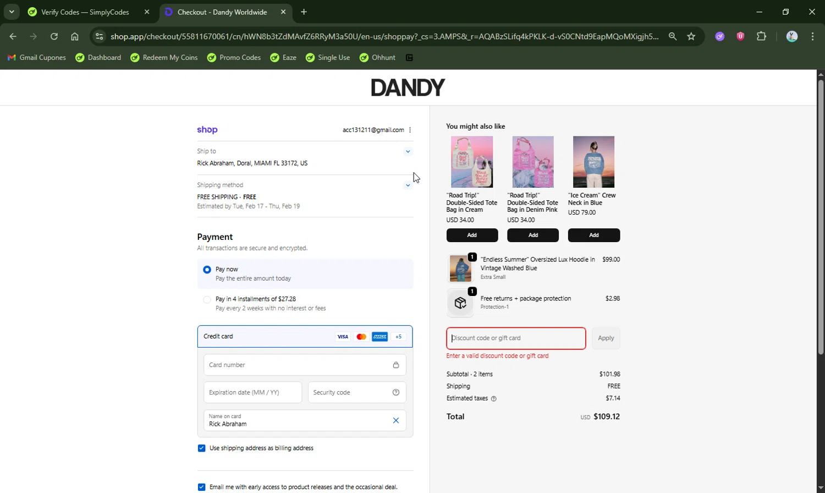Open the last unlabeled bookmark icon

(x=409, y=58)
